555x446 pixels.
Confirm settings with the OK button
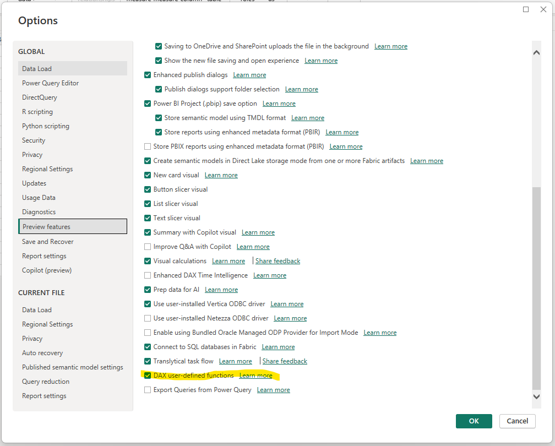point(474,421)
